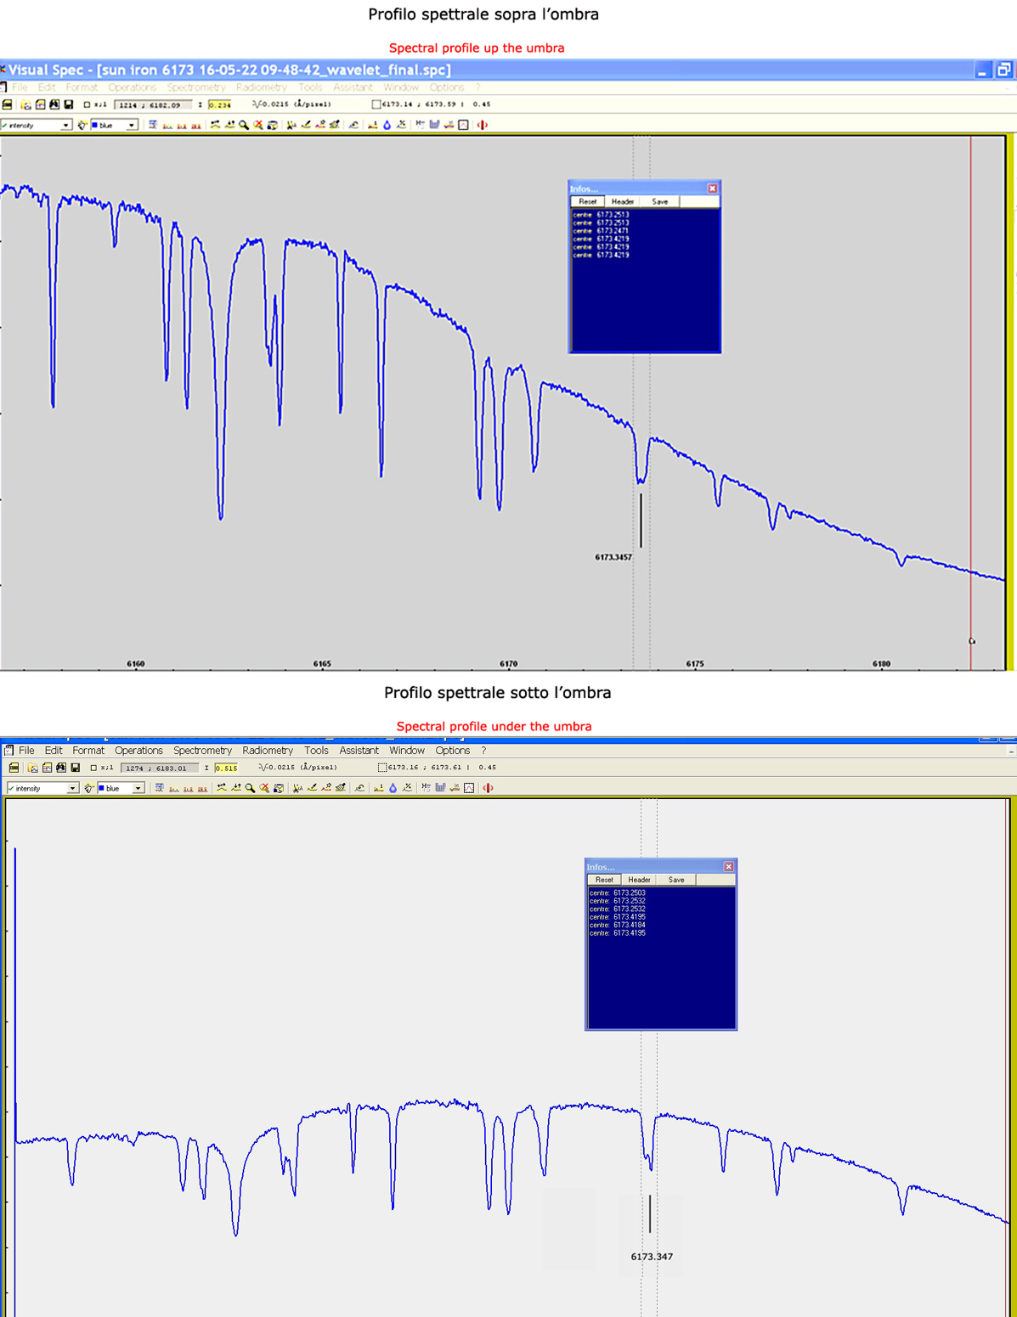Close the lower Infos window
Screen dimensions: 1017x1317
point(729,867)
